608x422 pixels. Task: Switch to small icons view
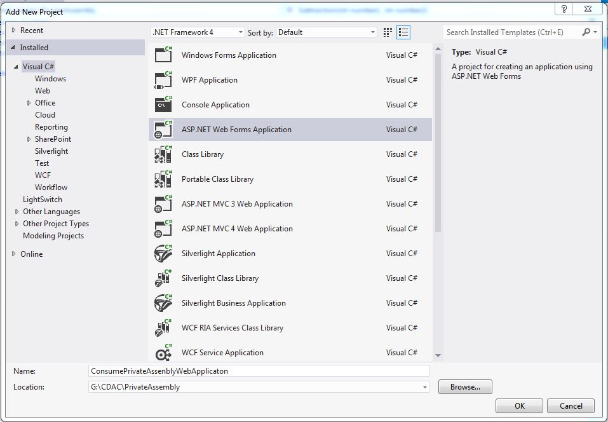click(x=388, y=32)
